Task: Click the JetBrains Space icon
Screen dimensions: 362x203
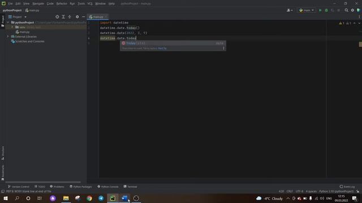Action: tap(359, 10)
